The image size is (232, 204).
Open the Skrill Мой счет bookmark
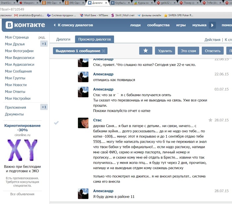coord(123,15)
